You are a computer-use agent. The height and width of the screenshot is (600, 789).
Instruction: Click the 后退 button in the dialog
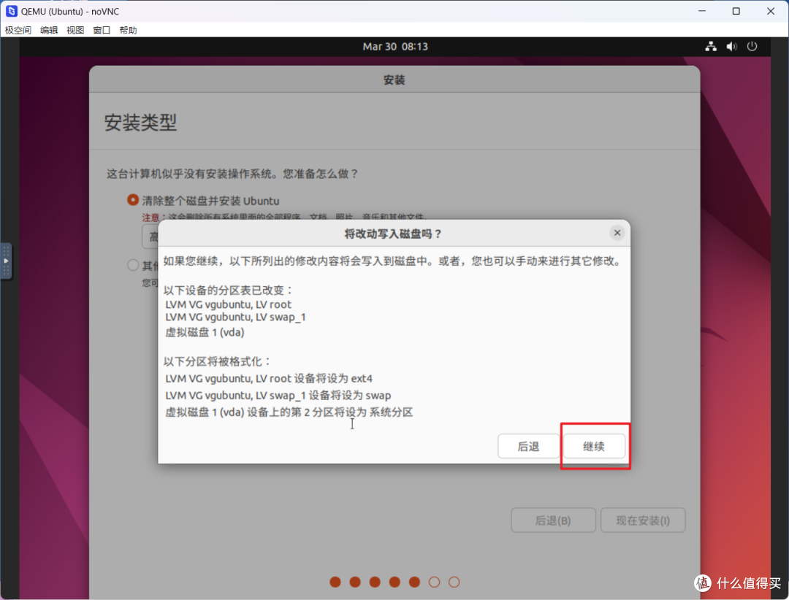(x=528, y=446)
